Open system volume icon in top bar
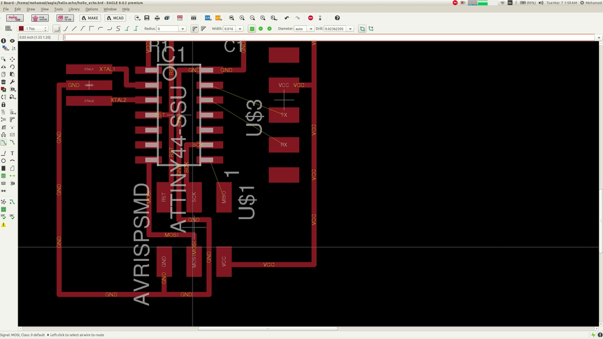The image size is (603, 339). click(541, 3)
